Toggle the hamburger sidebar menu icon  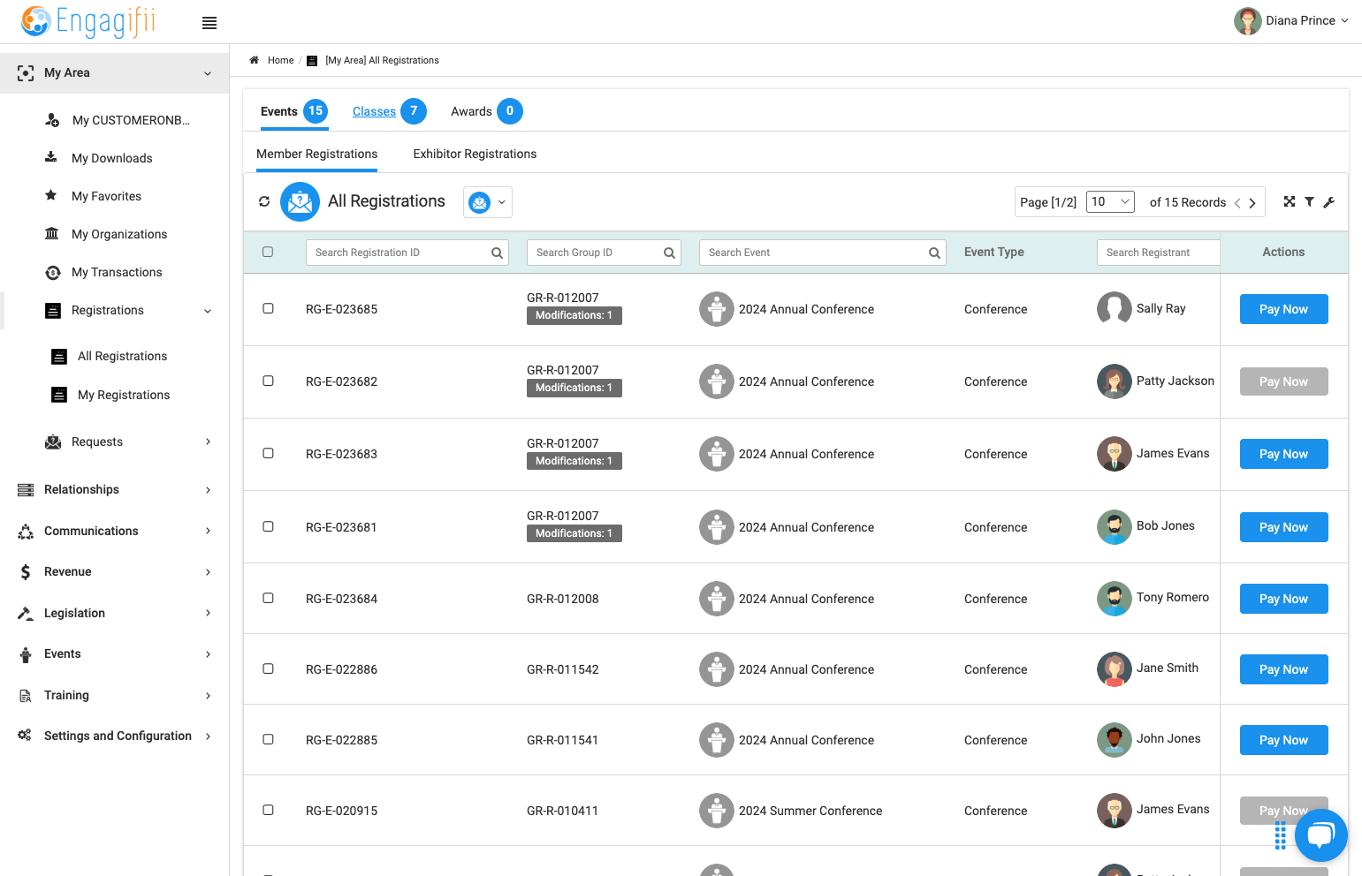209,23
